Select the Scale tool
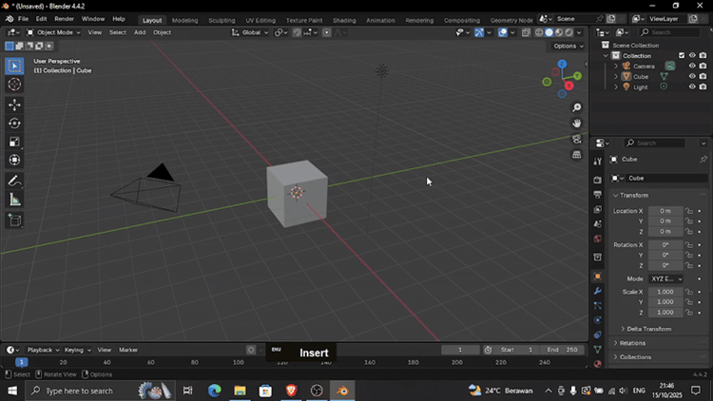 click(14, 142)
